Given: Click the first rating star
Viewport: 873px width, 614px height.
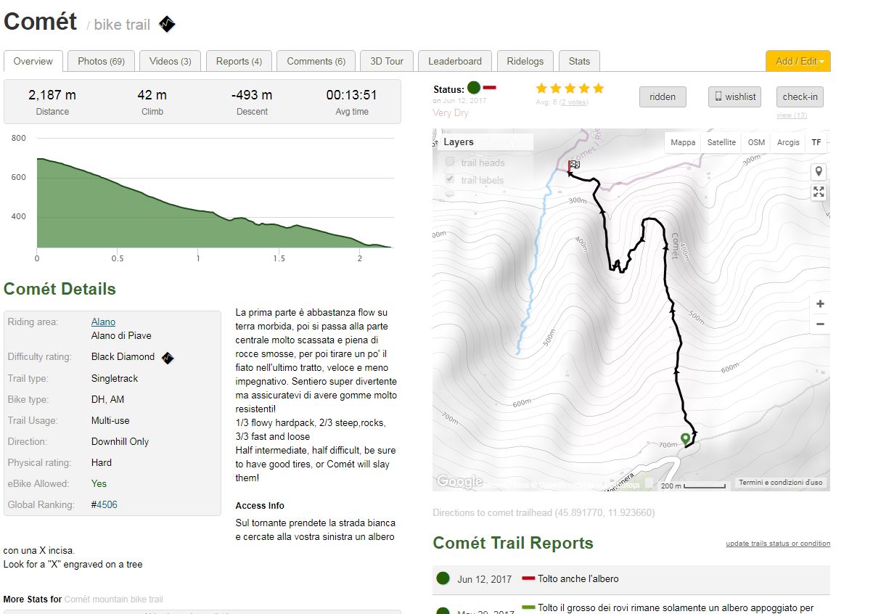Looking at the screenshot, I should pos(541,89).
